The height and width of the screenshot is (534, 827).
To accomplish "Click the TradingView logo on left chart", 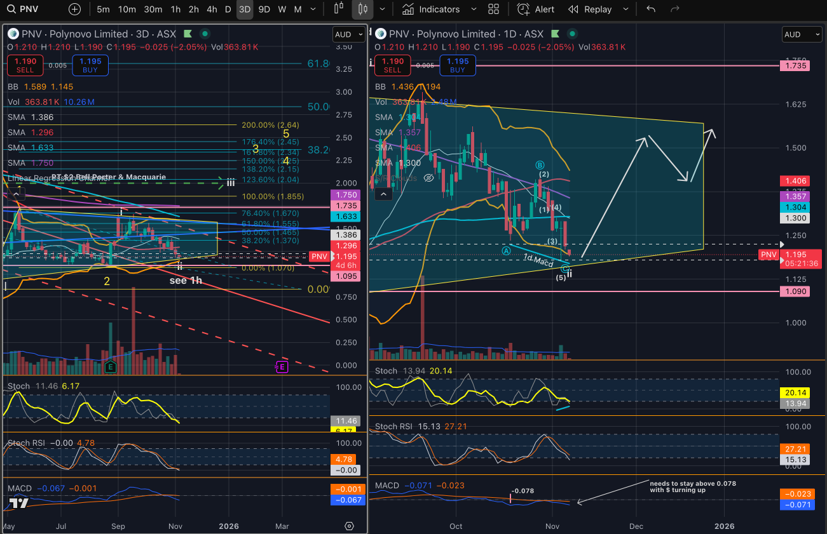I will 19,504.
